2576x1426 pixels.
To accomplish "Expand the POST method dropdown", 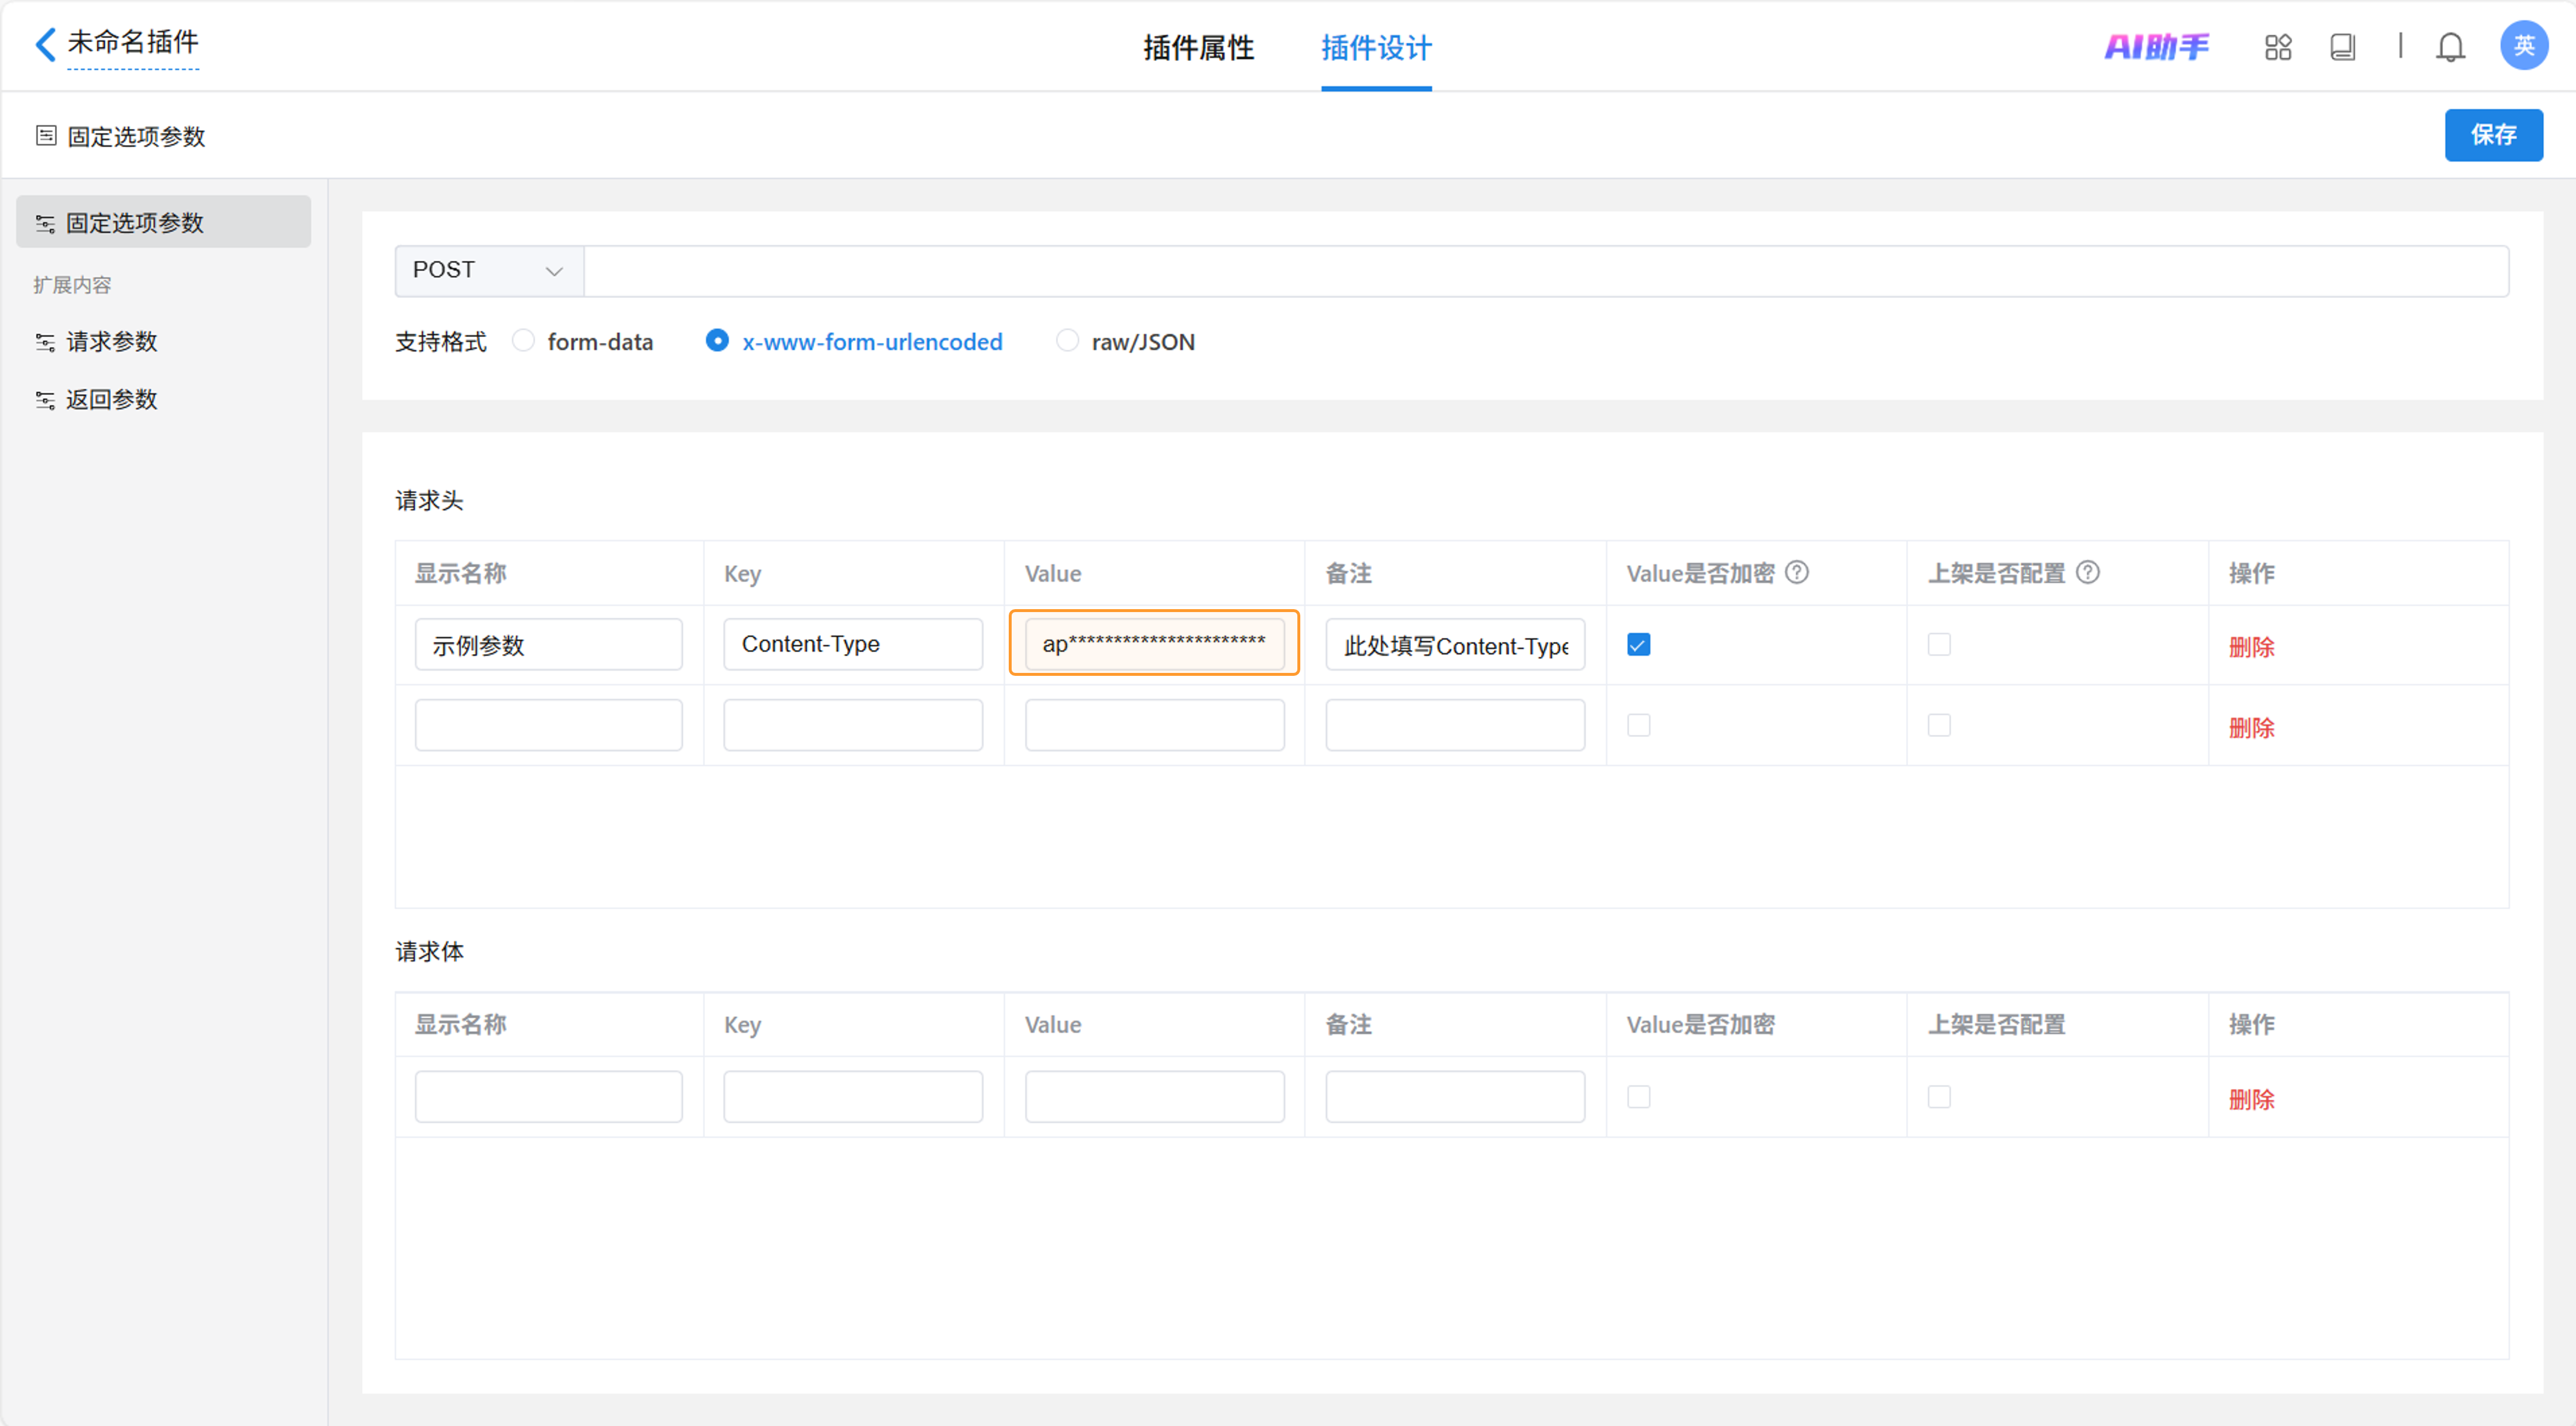I will (488, 271).
